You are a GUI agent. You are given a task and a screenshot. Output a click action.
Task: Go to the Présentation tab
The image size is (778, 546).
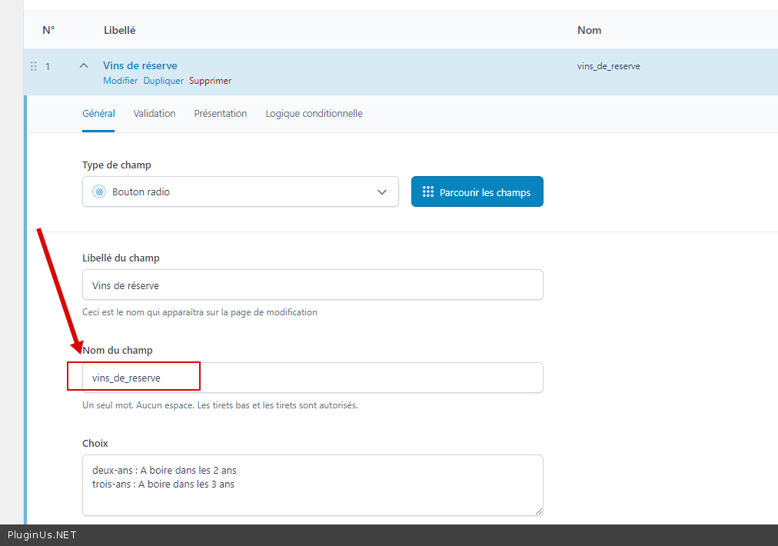click(220, 114)
